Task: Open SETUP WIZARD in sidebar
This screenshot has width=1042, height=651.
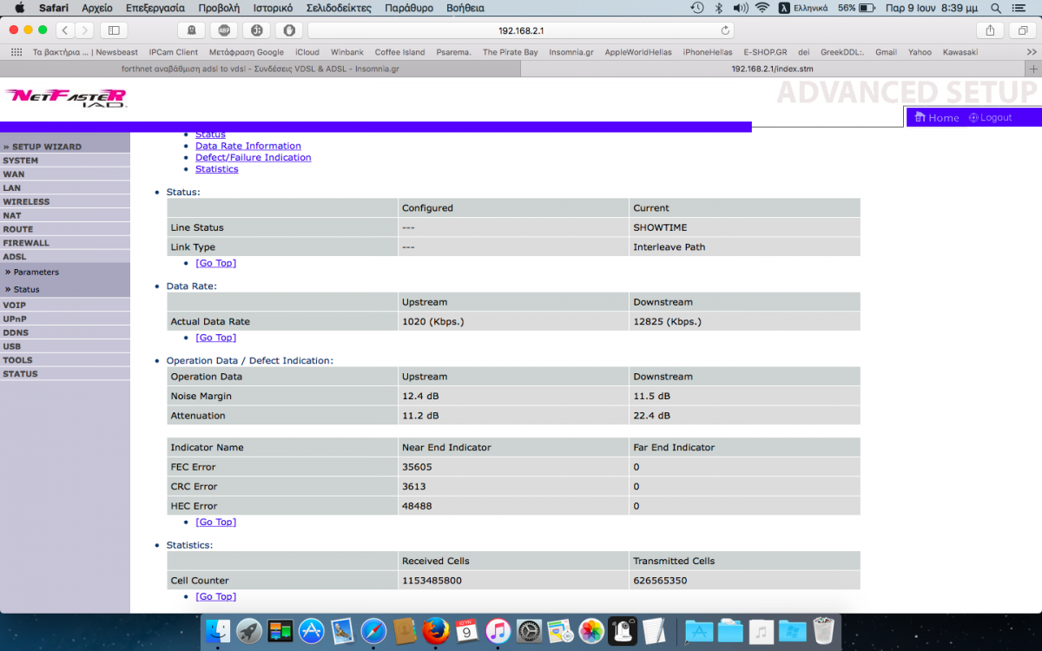Action: pyautogui.click(x=64, y=147)
